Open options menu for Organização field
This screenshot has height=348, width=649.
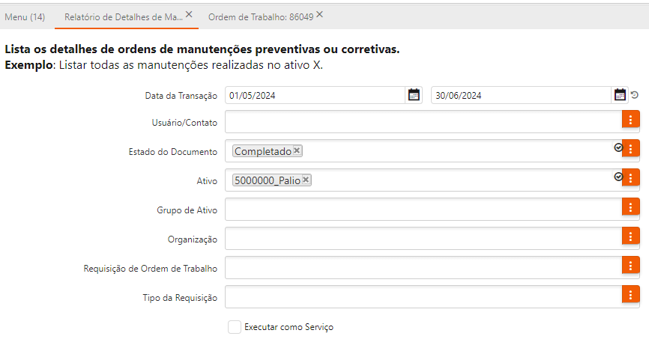pyautogui.click(x=630, y=236)
